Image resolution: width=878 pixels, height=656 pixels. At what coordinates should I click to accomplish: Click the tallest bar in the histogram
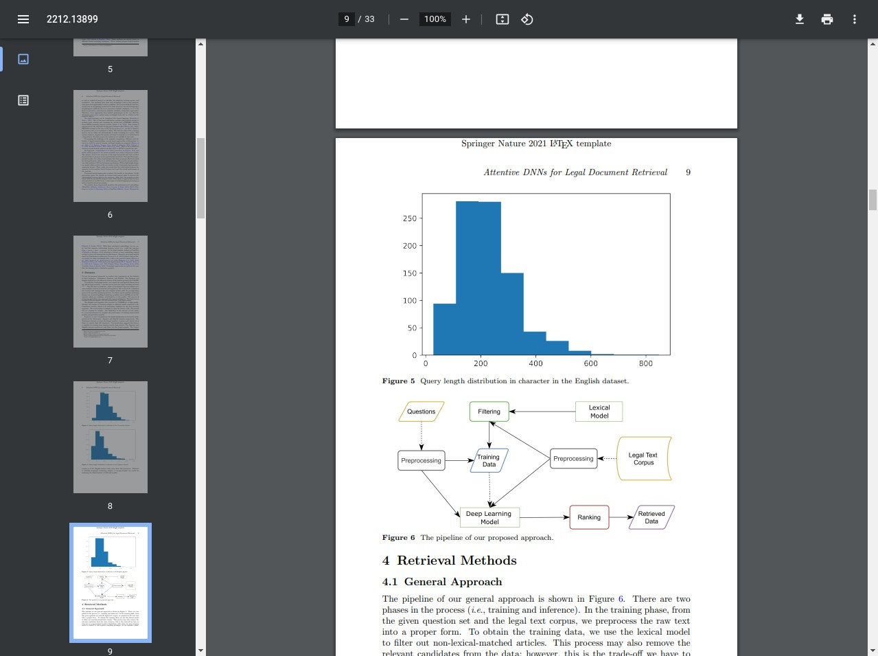click(x=467, y=278)
